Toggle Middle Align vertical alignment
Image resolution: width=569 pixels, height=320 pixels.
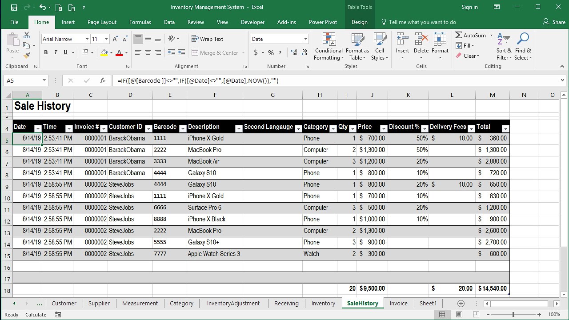tap(148, 39)
